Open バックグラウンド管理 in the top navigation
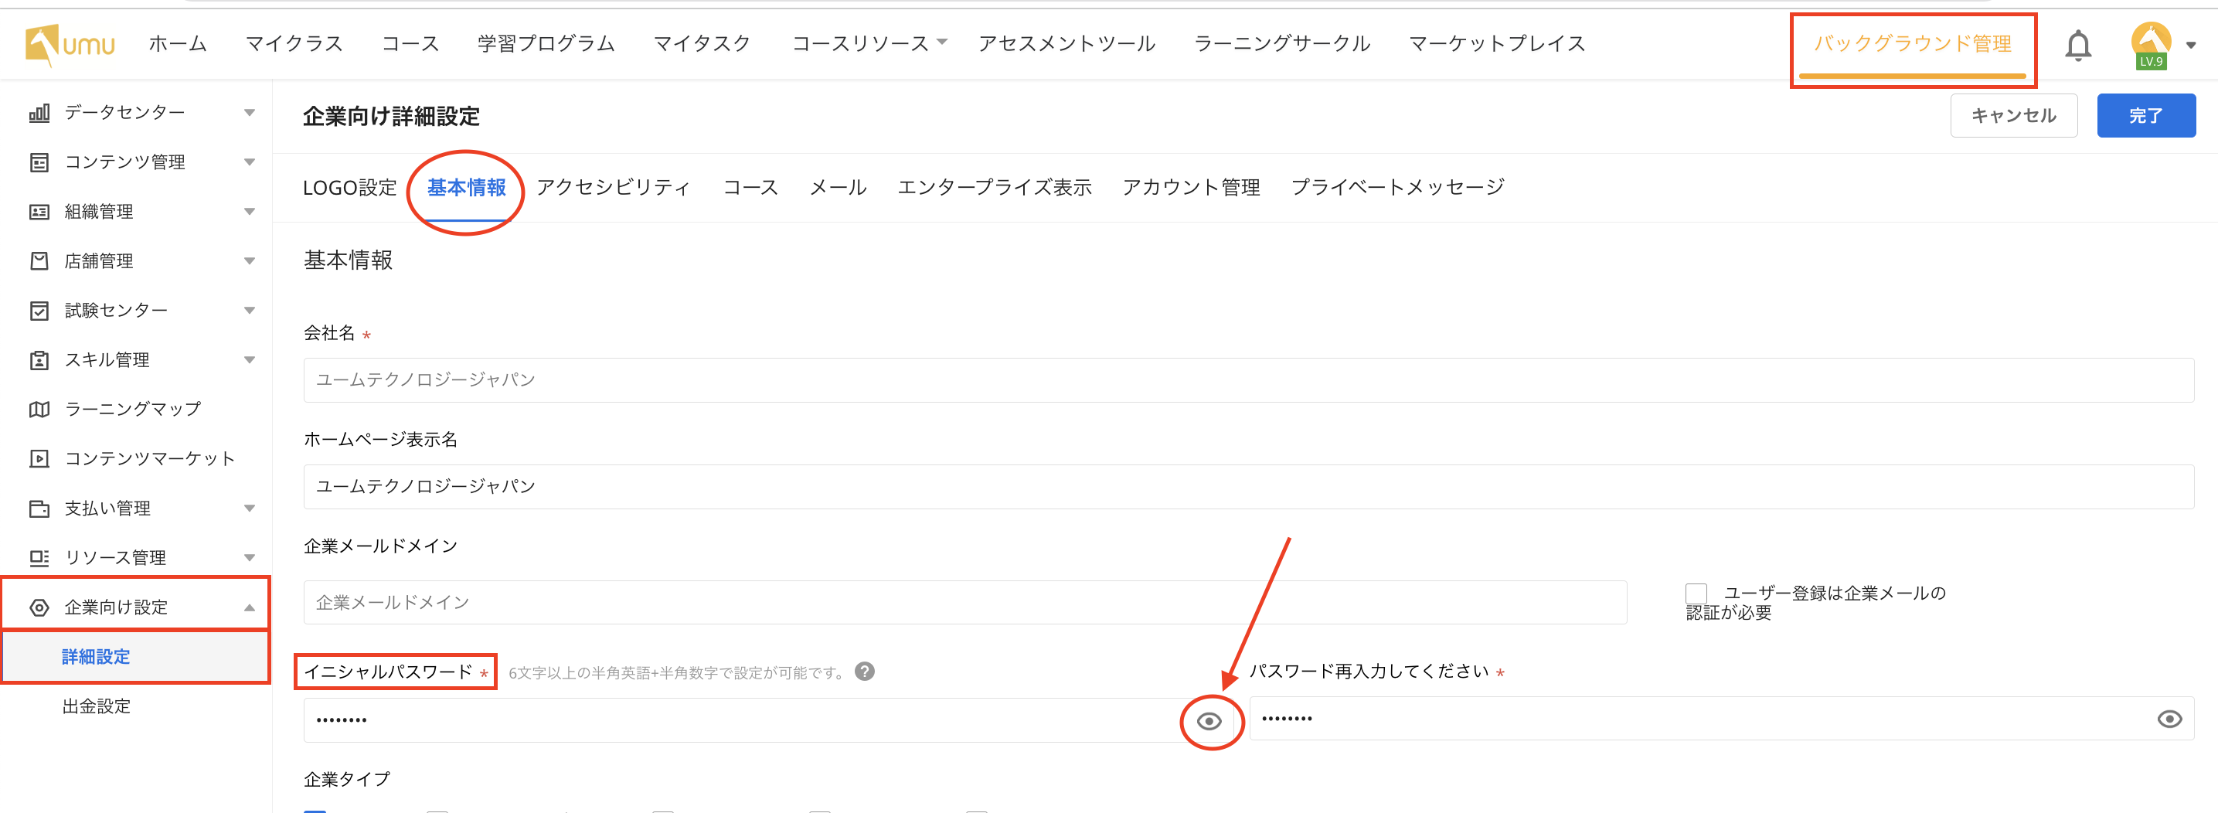 tap(1914, 44)
